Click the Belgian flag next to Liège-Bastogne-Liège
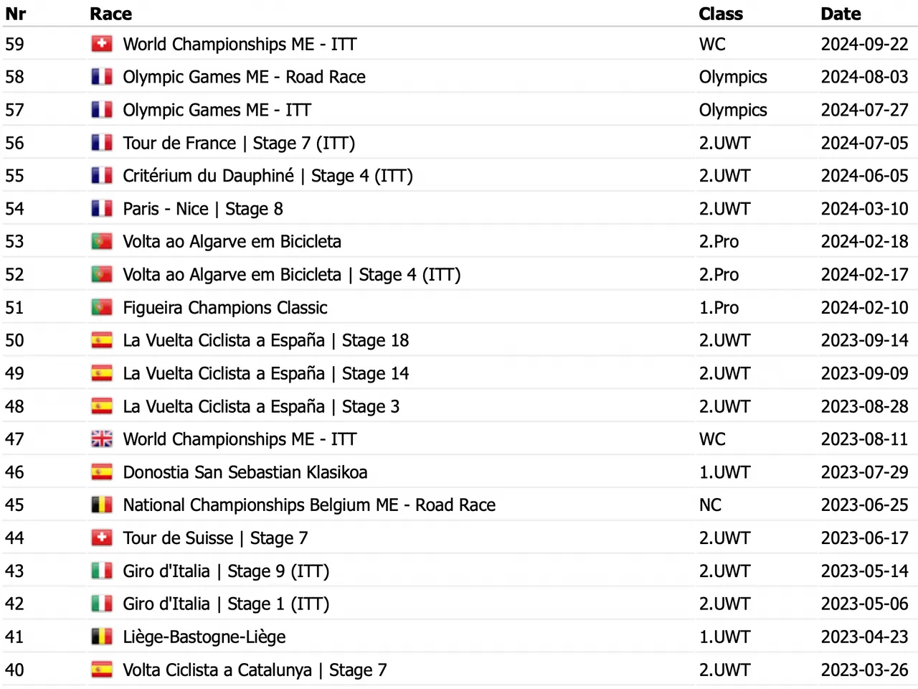This screenshot has height=689, width=918. (102, 637)
